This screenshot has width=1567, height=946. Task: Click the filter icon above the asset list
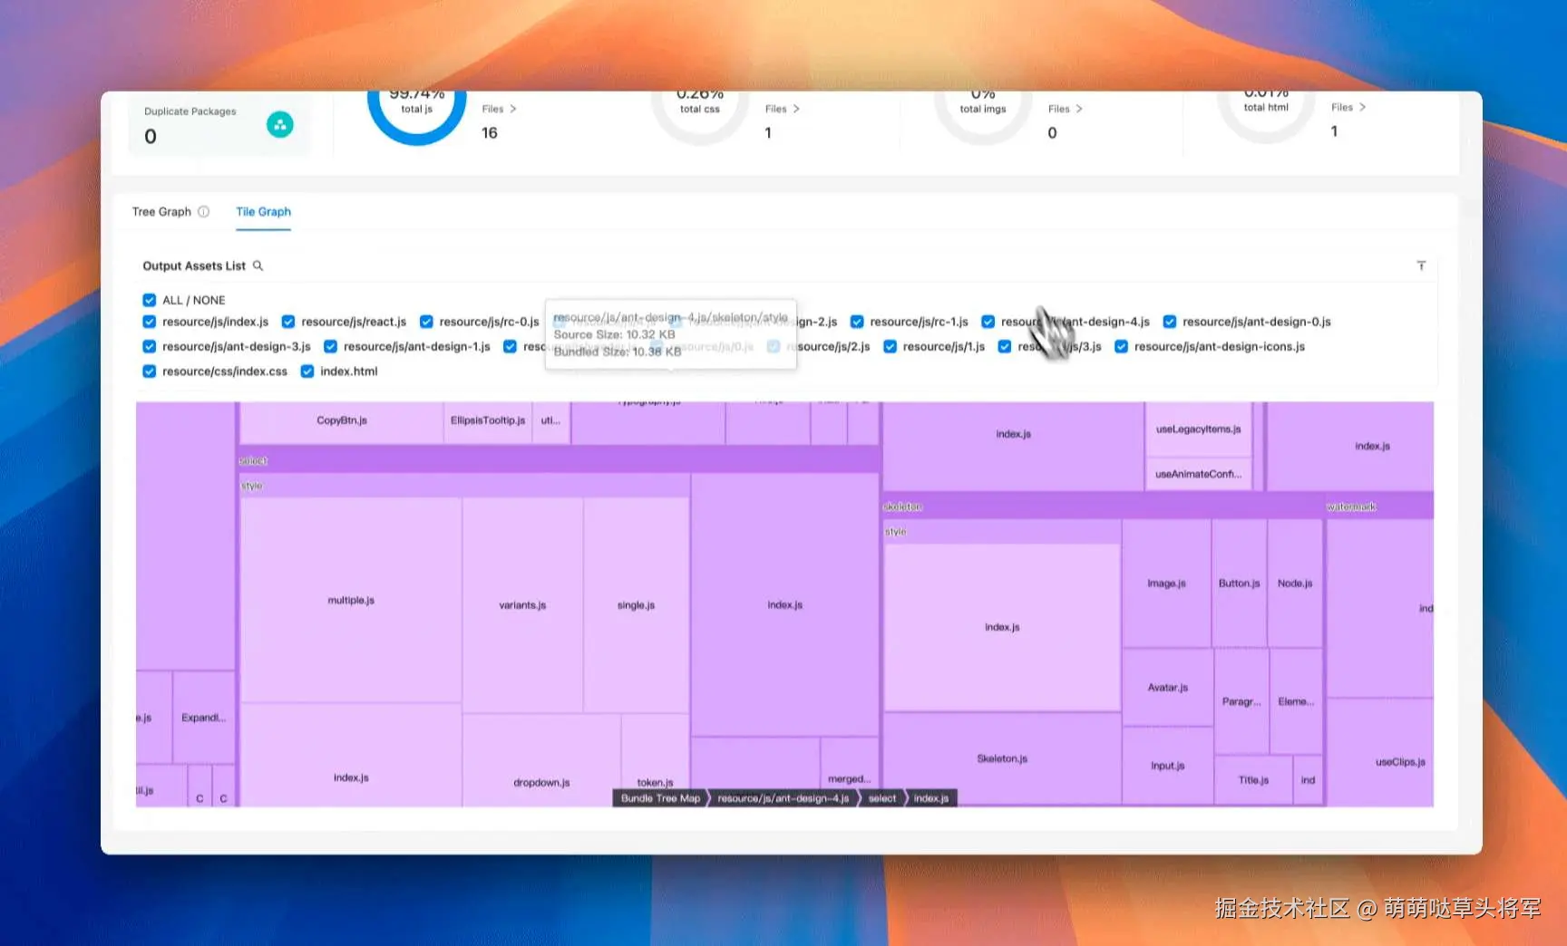(x=1421, y=265)
